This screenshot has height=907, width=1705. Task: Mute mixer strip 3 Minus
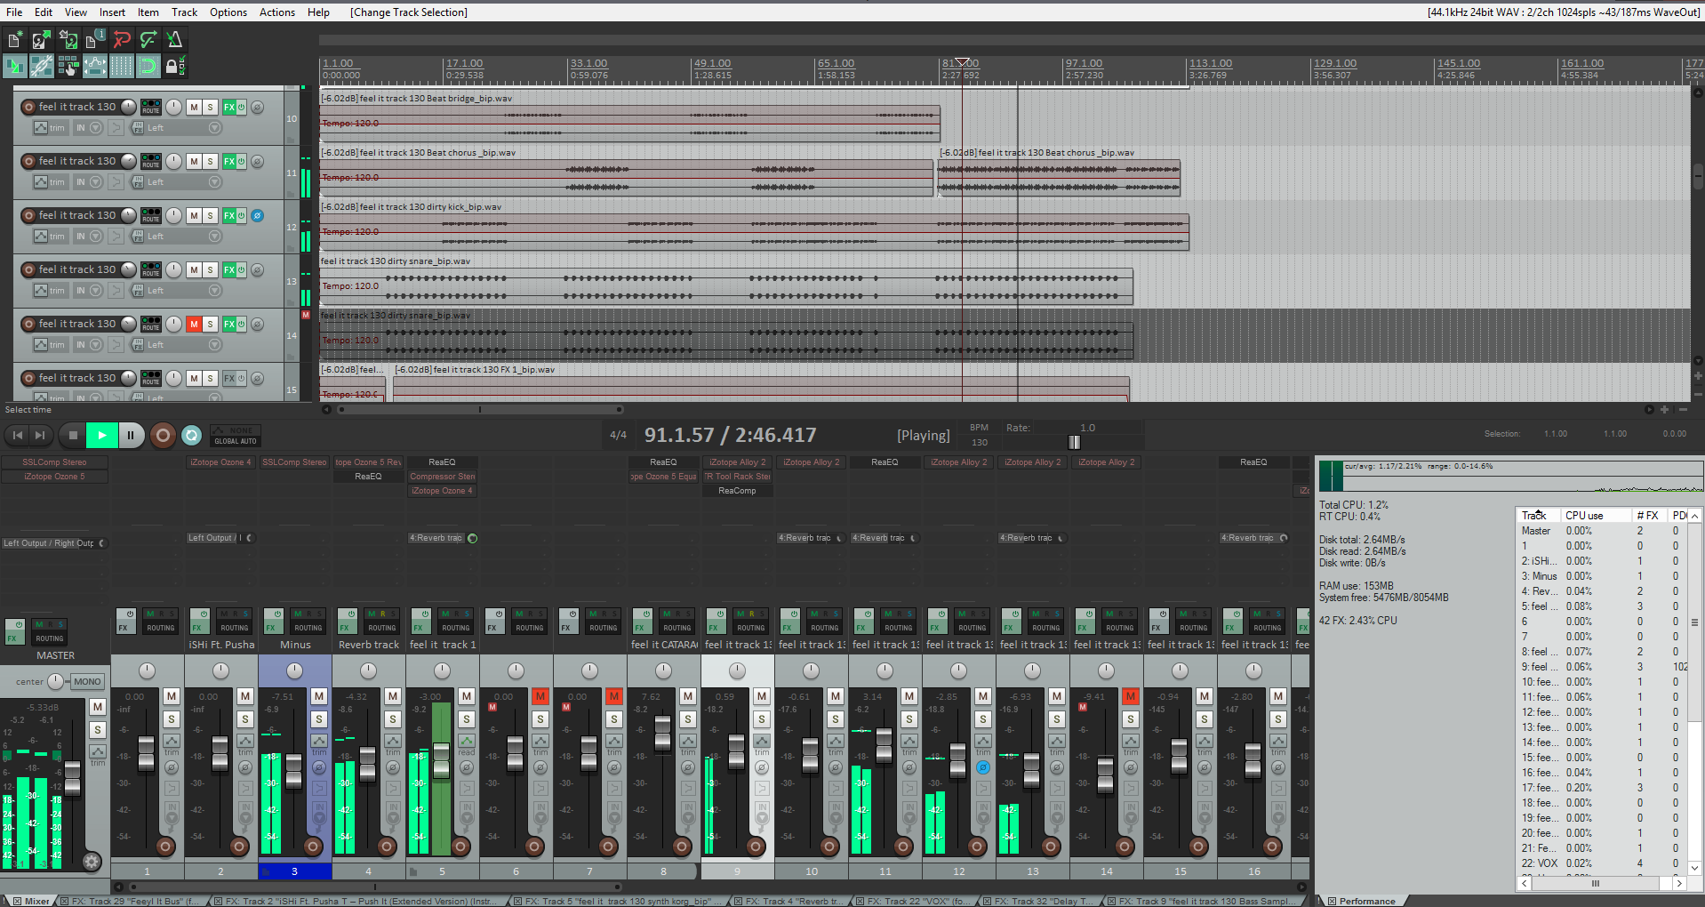[x=319, y=696]
